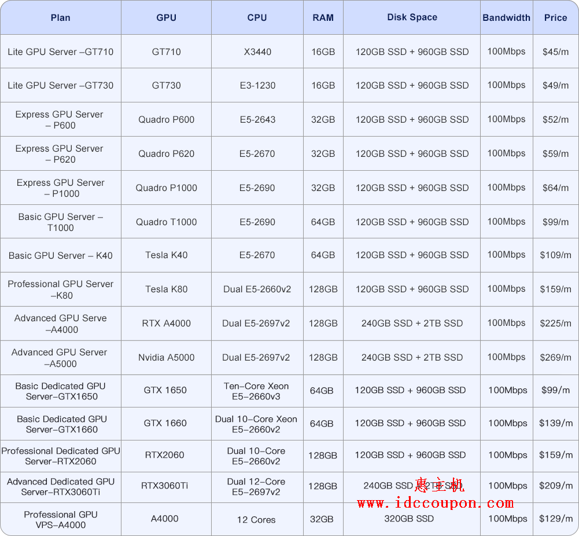Click the Dual E5-2660v2 CPU cell

[257, 289]
